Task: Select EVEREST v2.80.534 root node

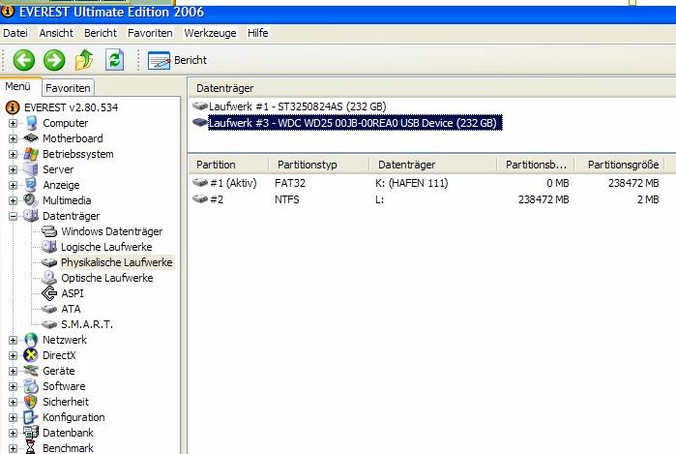Action: [x=71, y=107]
